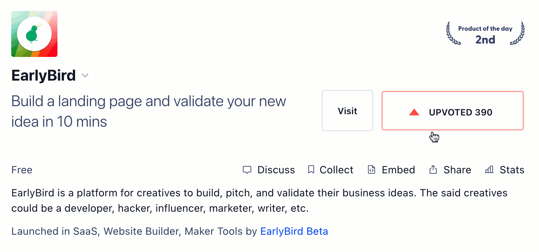
Task: Click the right laurel wreath icon
Action: (518, 33)
